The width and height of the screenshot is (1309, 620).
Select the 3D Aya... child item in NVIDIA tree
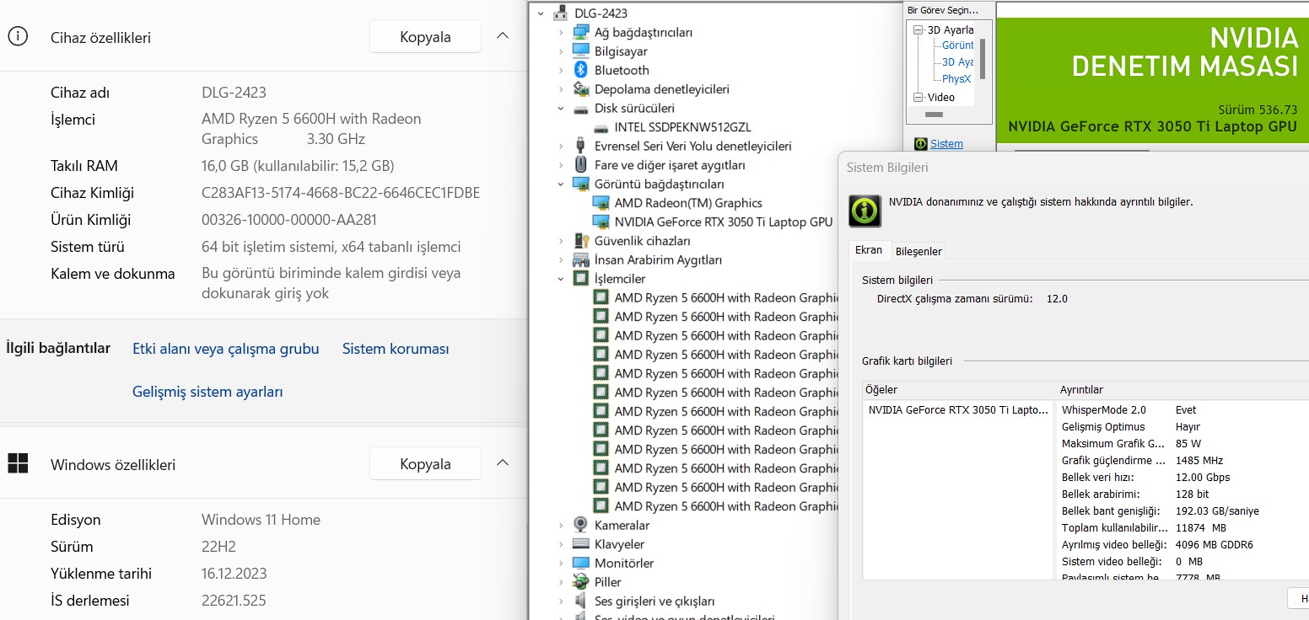tap(957, 62)
